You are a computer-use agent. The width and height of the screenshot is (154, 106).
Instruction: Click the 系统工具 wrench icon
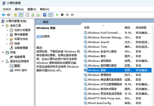(x=7, y=26)
